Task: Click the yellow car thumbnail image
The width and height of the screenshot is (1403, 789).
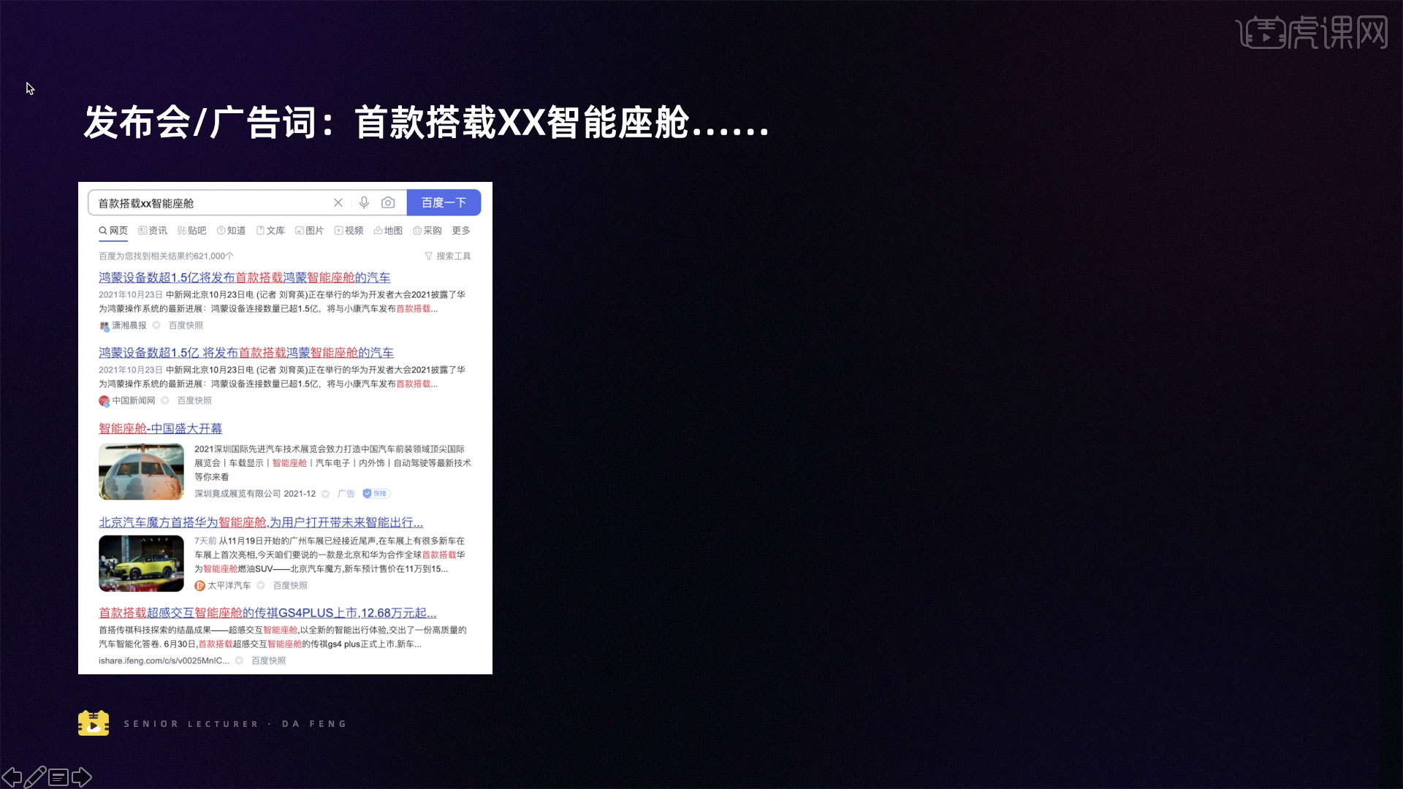Action: 141,564
